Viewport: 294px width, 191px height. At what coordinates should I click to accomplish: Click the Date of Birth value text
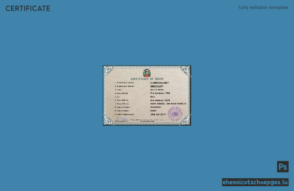tap(160, 93)
